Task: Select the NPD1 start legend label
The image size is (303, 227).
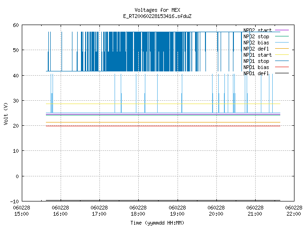Action: pos(258,55)
